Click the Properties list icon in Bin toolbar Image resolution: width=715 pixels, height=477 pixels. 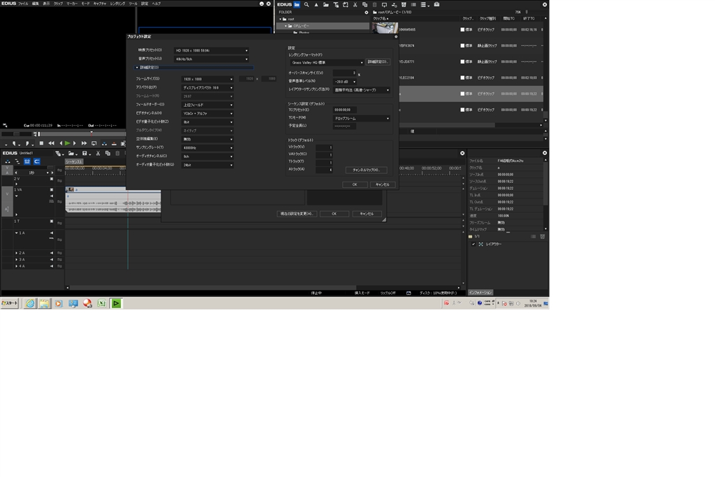[413, 5]
